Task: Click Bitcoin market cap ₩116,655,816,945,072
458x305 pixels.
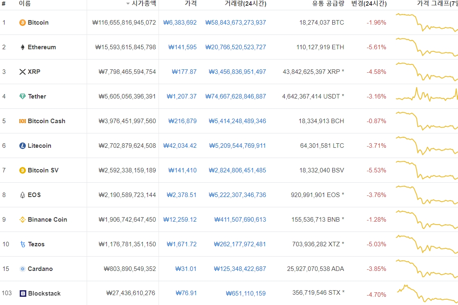Action: point(124,23)
